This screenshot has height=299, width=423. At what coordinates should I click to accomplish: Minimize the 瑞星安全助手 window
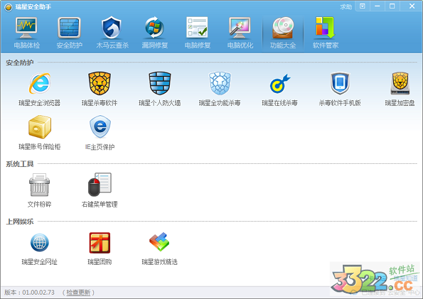[x=378, y=6]
